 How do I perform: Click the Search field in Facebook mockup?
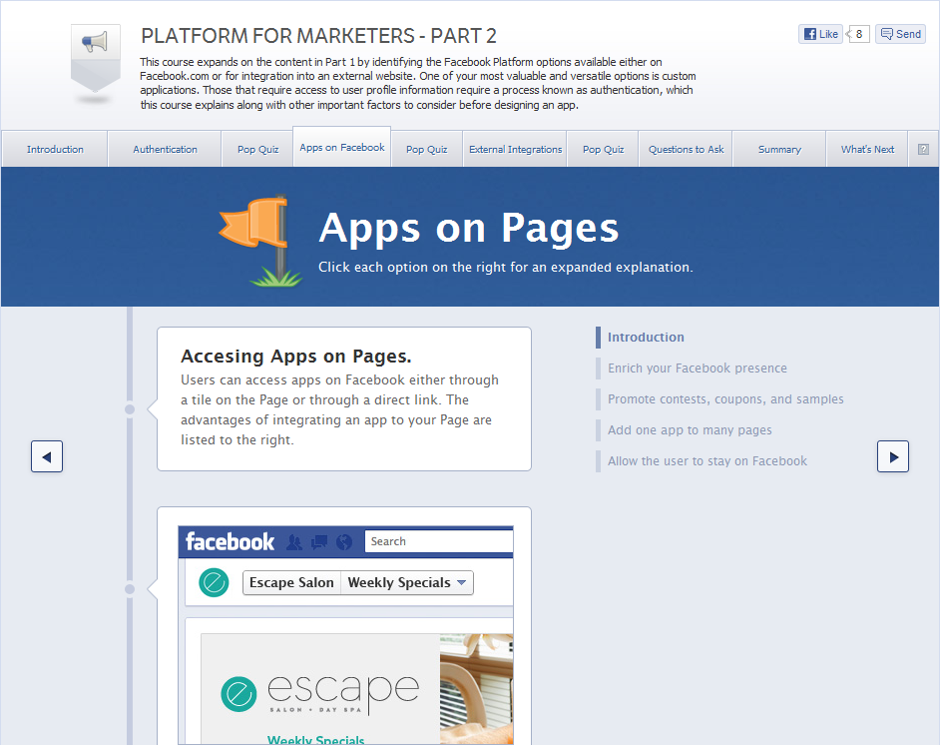tap(439, 541)
